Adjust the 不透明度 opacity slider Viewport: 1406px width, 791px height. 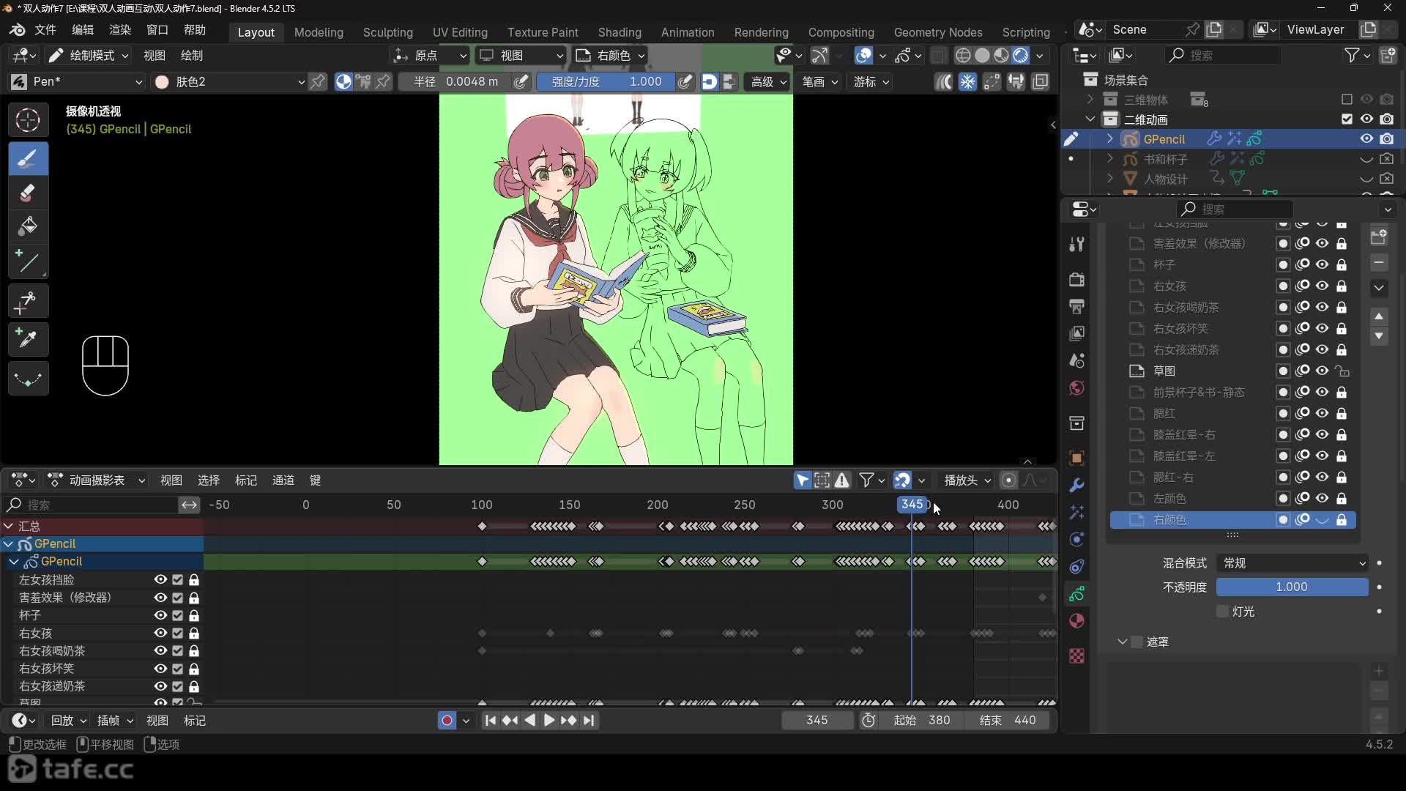click(x=1292, y=587)
